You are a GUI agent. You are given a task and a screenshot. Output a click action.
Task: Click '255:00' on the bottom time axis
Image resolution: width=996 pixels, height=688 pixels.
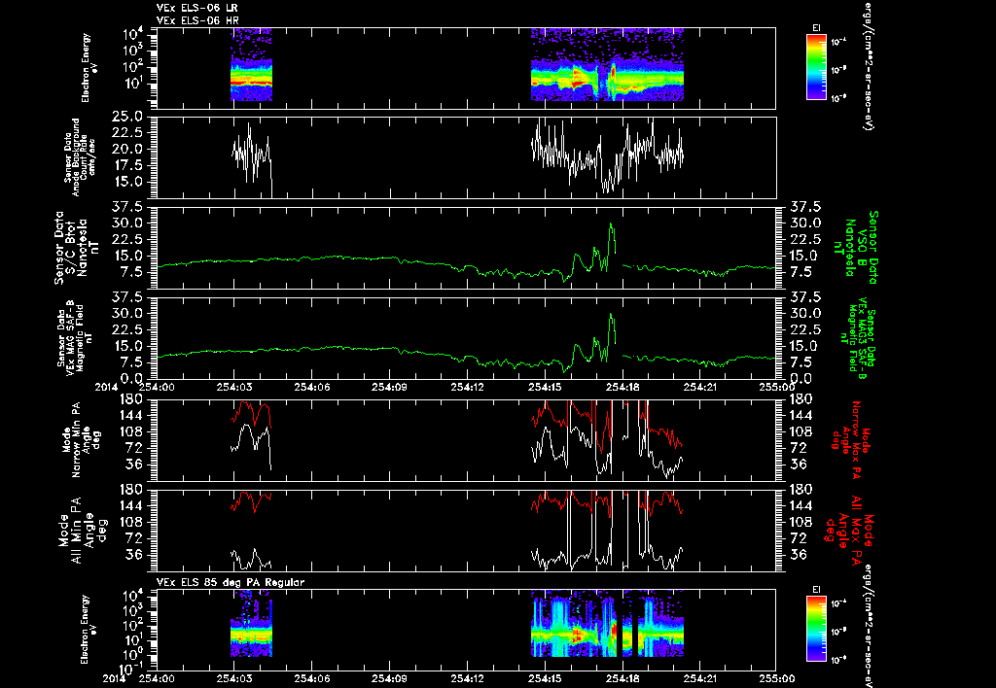pyautogui.click(x=777, y=679)
